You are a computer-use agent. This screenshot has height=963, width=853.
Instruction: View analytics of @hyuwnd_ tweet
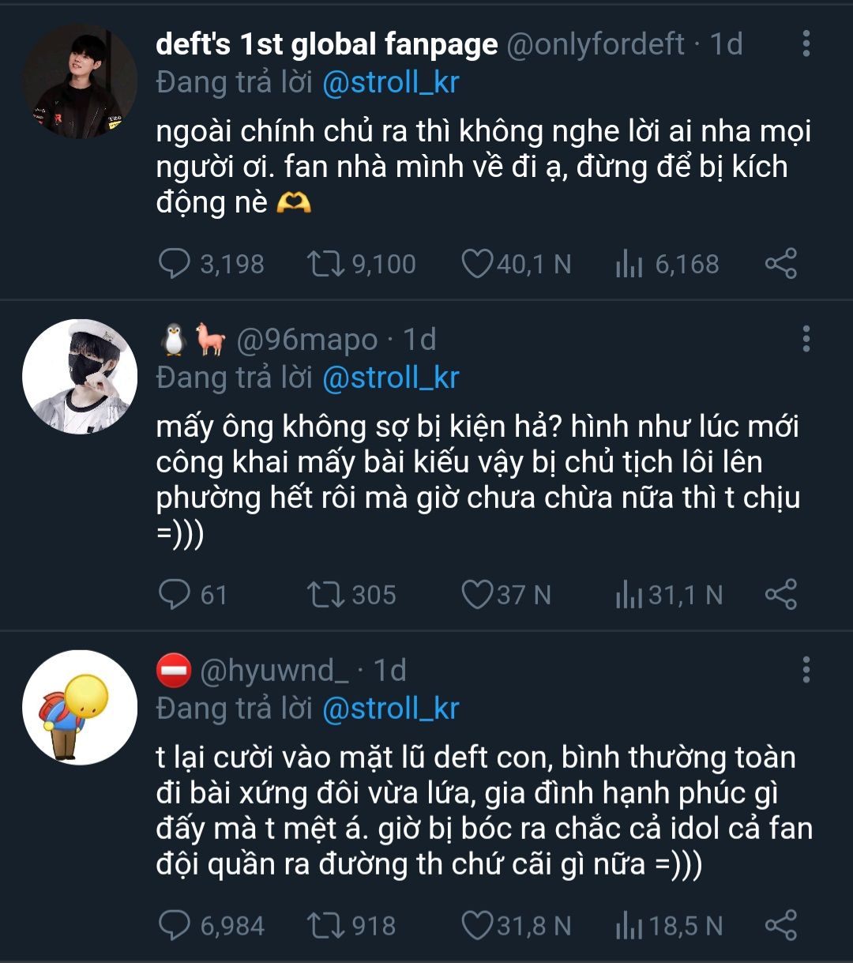629,926
